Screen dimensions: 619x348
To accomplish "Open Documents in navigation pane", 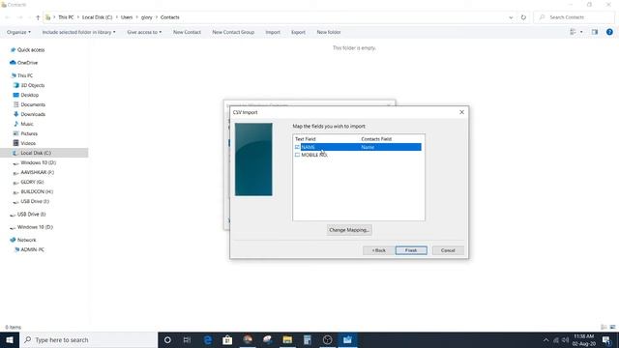I will 33,104.
